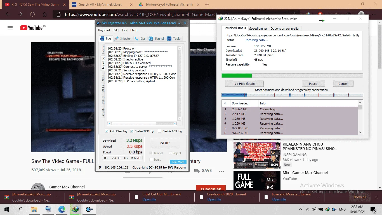This screenshot has width=382, height=215.
Task: Open the Log tab in SVL Injector
Action: click(106, 39)
